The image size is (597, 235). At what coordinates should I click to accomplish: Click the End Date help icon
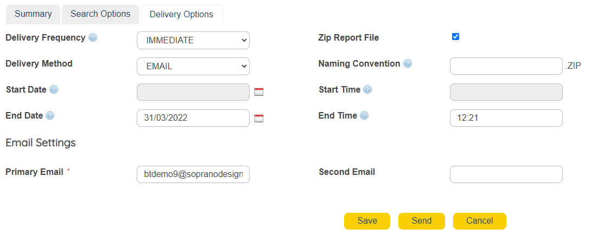pyautogui.click(x=50, y=115)
